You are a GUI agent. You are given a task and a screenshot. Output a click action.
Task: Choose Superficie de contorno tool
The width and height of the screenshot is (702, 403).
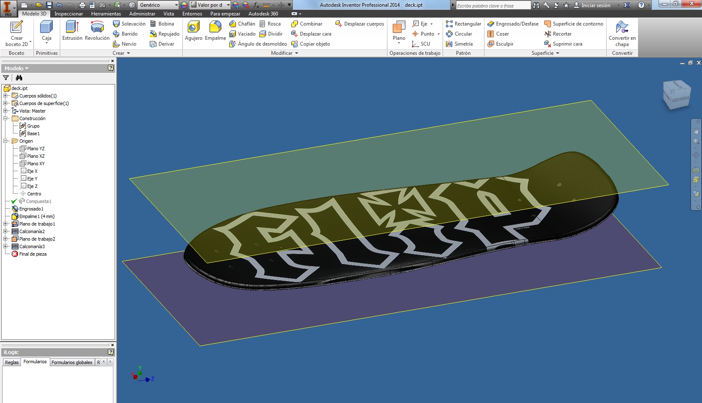(x=574, y=24)
